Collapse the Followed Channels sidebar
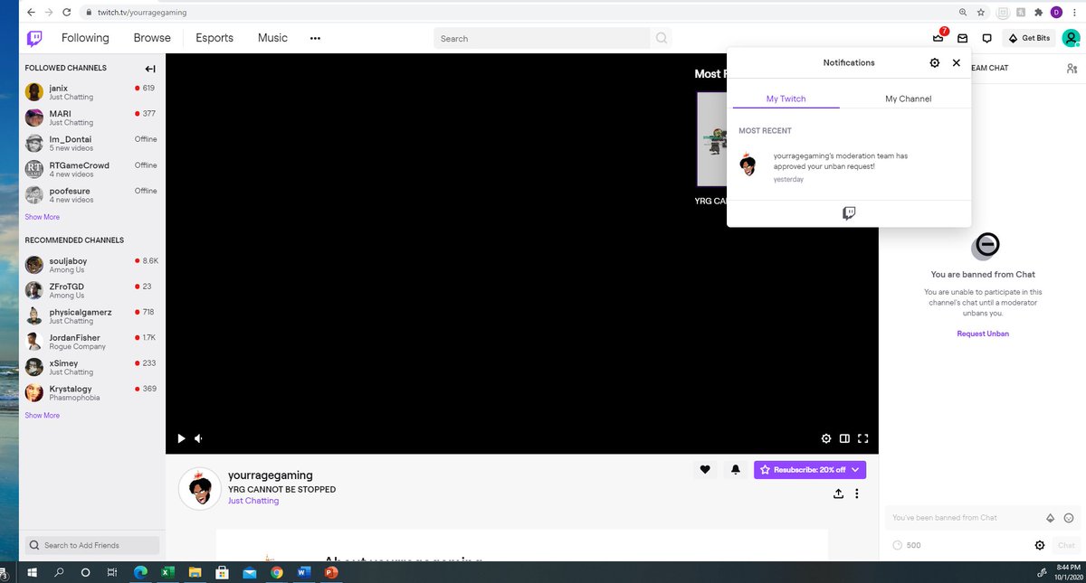The height and width of the screenshot is (583, 1086). 149,68
